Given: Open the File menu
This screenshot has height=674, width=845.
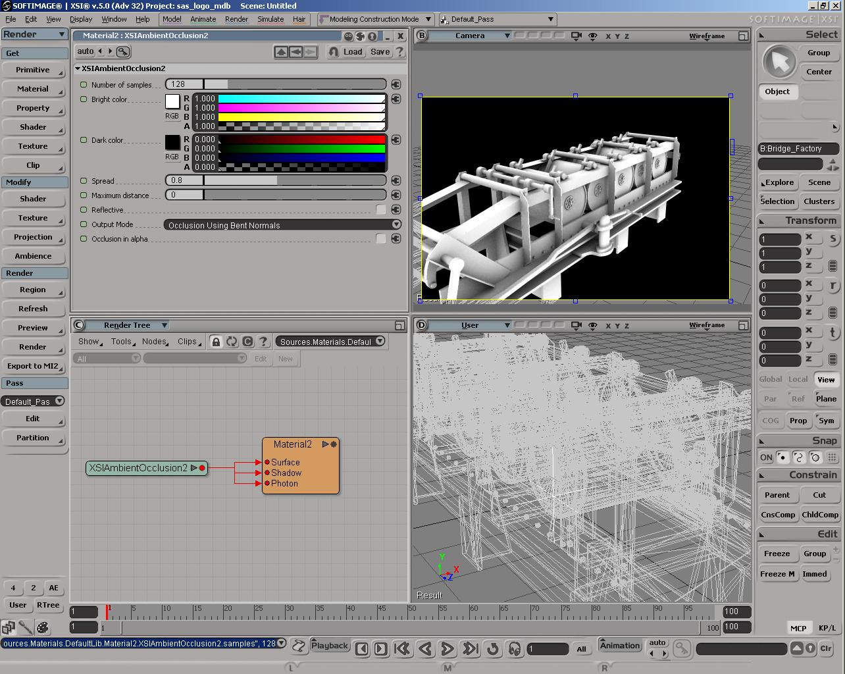Looking at the screenshot, I should point(11,19).
